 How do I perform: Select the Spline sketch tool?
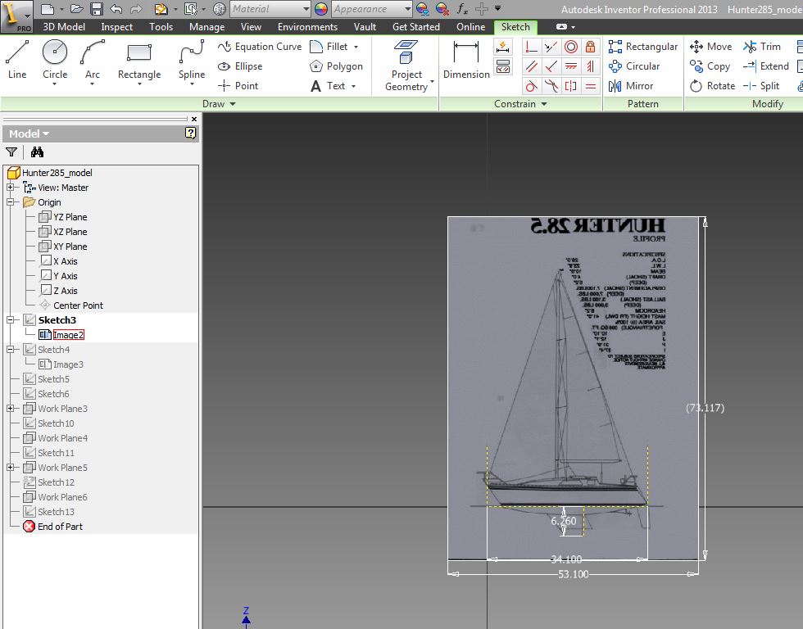click(192, 61)
